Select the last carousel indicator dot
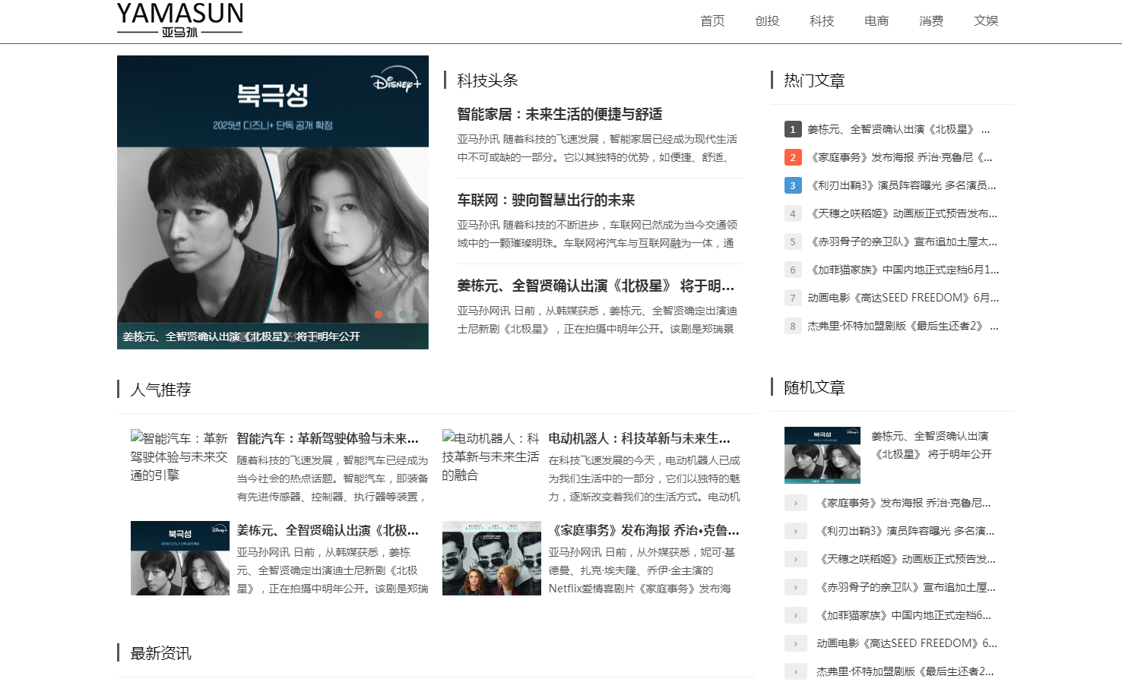 (415, 314)
